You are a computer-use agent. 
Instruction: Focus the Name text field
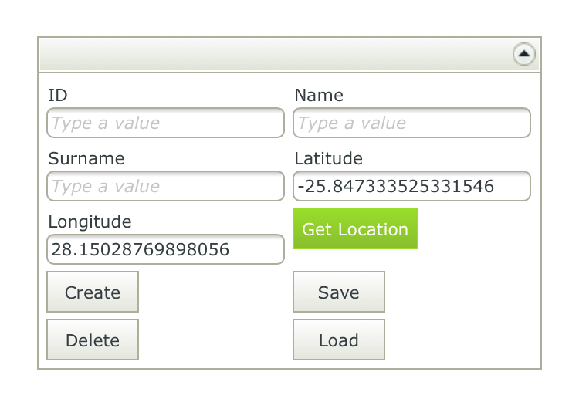[411, 123]
